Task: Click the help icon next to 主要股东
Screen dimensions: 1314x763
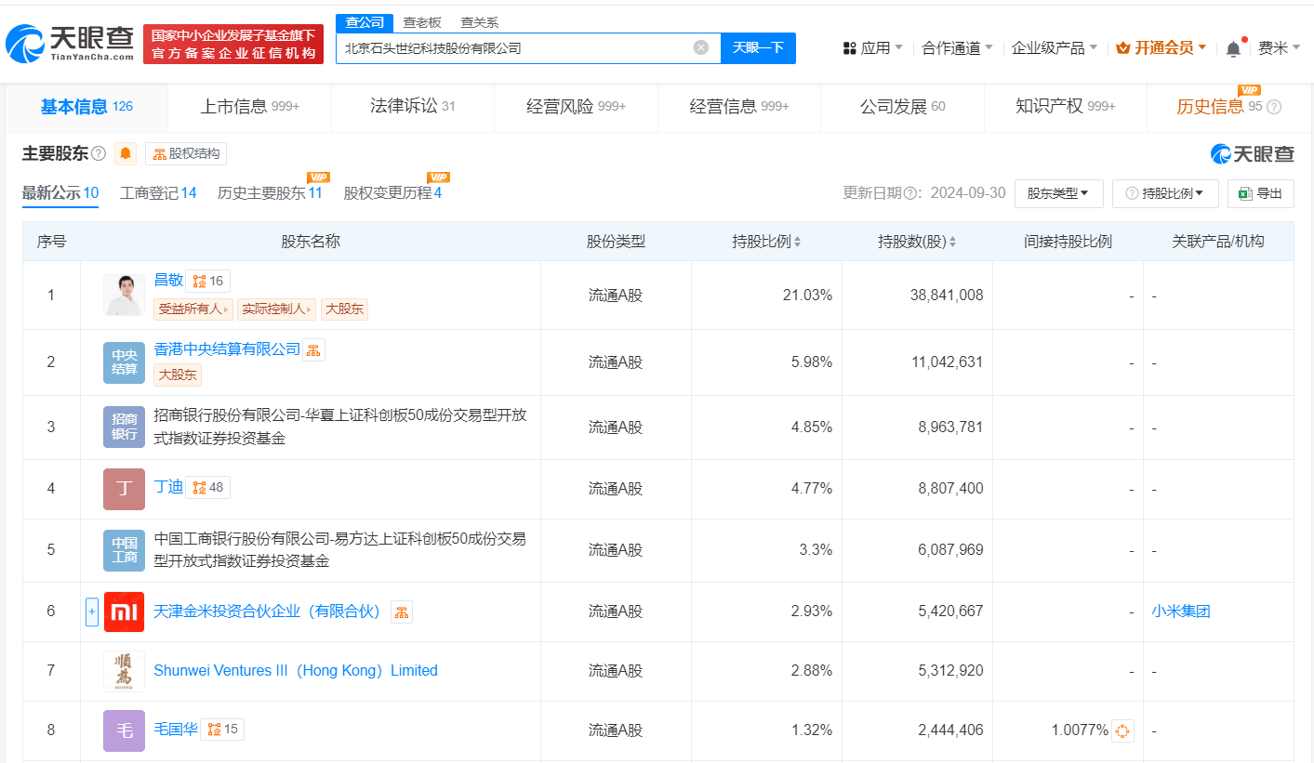Action: (99, 153)
